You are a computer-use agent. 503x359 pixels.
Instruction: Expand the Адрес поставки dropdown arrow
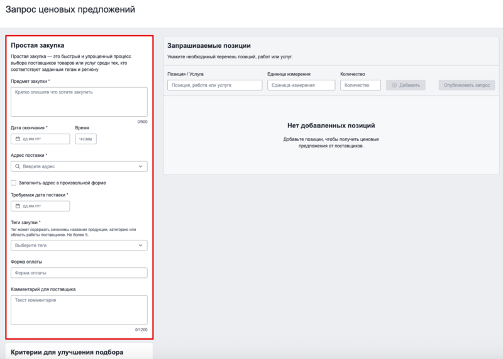click(140, 166)
